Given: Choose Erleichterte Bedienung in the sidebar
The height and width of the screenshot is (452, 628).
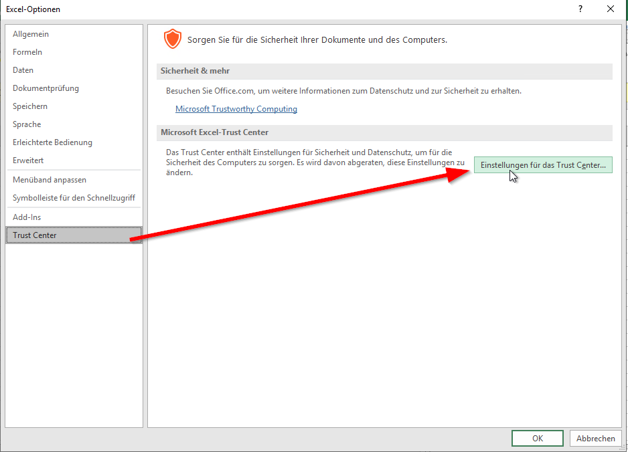Looking at the screenshot, I should point(52,142).
